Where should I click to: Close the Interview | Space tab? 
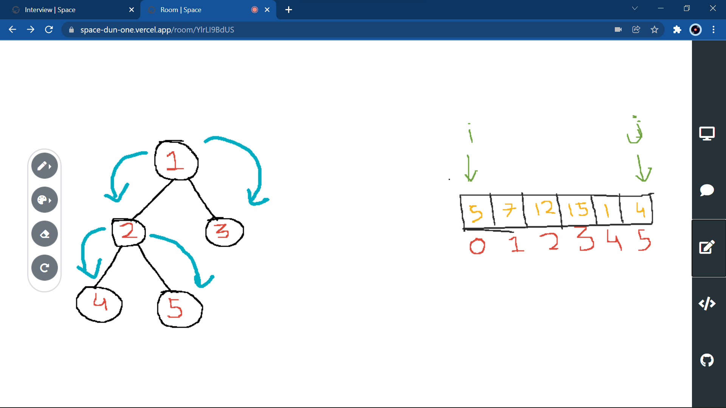[132, 10]
